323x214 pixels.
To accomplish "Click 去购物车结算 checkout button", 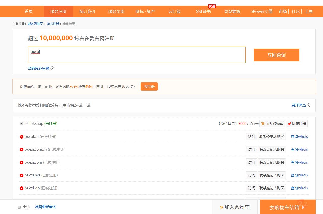I will point(287,207).
